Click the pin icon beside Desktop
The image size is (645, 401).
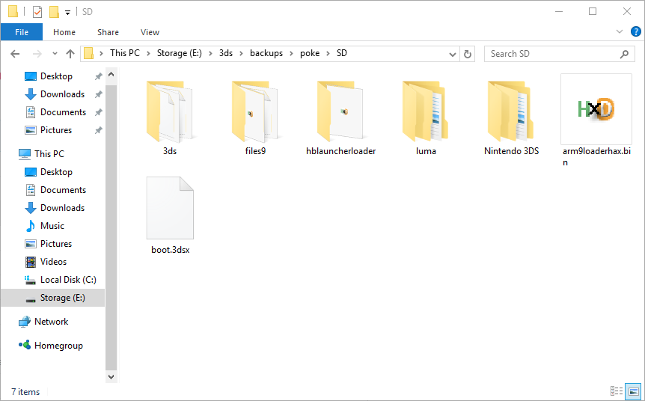pyautogui.click(x=98, y=76)
